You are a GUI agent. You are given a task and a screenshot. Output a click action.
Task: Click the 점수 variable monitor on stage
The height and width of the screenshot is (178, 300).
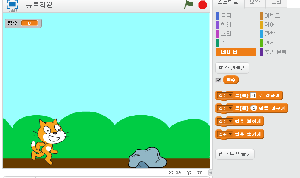coord(23,23)
